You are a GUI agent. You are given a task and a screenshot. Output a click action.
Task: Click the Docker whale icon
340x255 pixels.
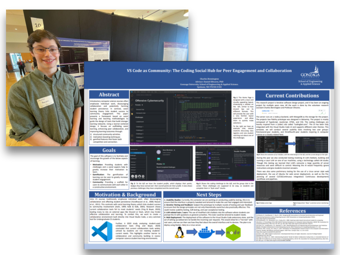click(x=206, y=232)
